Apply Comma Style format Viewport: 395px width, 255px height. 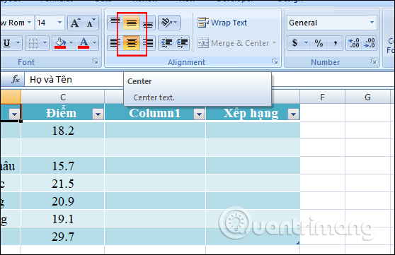[x=336, y=43]
